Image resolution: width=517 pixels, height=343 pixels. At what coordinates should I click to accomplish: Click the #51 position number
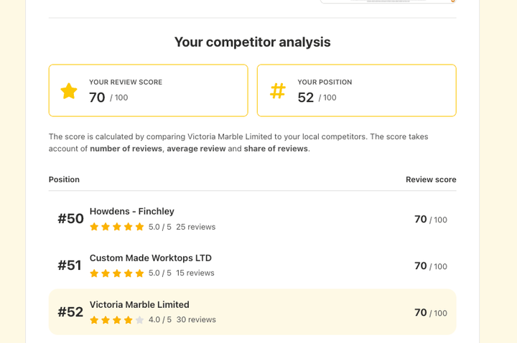70,266
